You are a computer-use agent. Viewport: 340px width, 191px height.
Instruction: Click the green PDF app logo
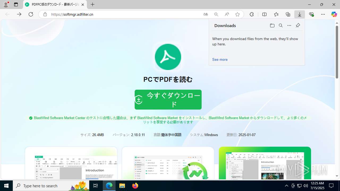click(x=168, y=57)
